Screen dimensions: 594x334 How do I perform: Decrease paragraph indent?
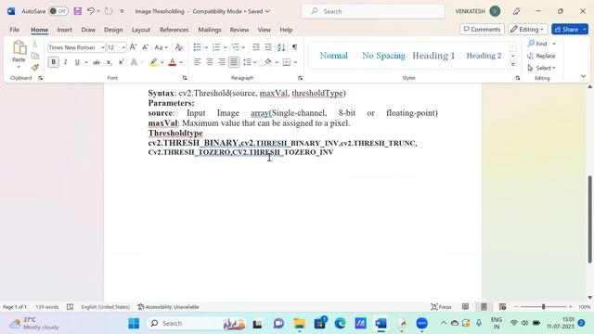pos(256,47)
